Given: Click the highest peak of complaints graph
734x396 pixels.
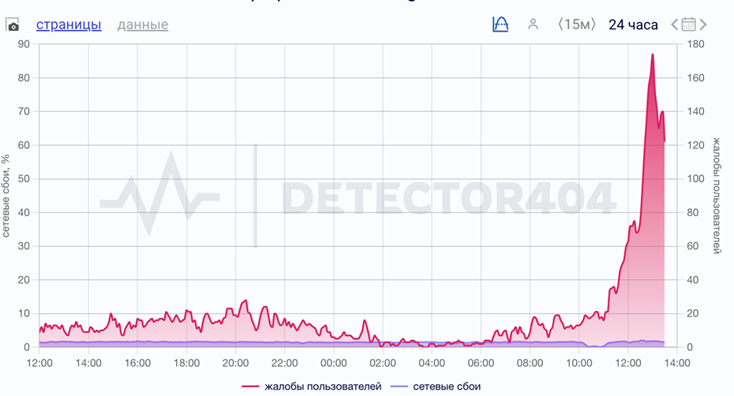Looking at the screenshot, I should point(653,54).
